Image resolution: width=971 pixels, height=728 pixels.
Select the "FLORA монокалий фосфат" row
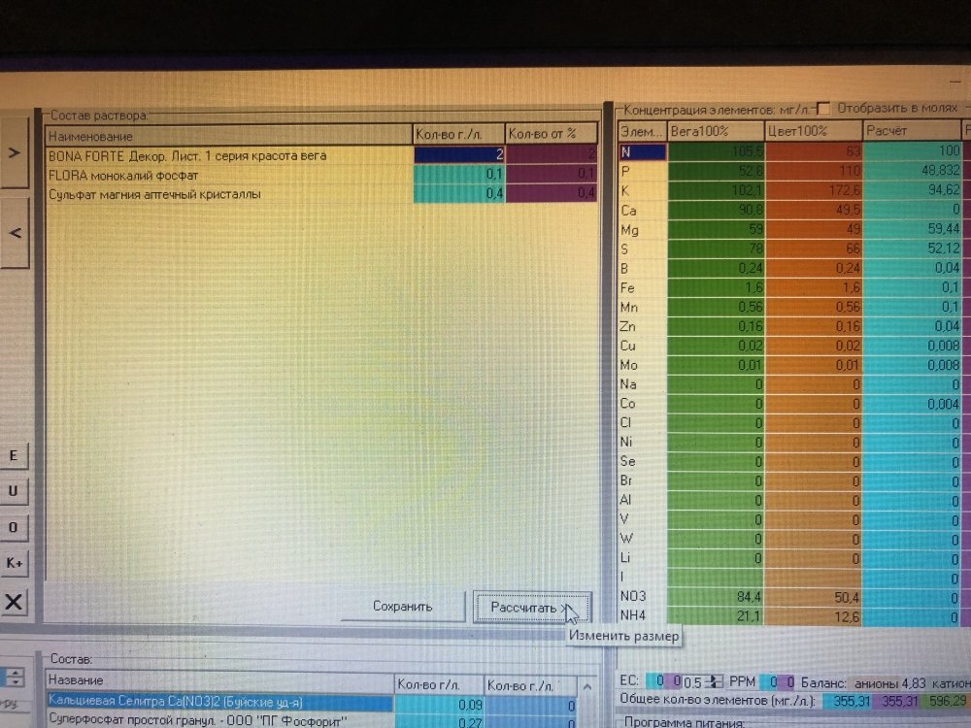[228, 175]
